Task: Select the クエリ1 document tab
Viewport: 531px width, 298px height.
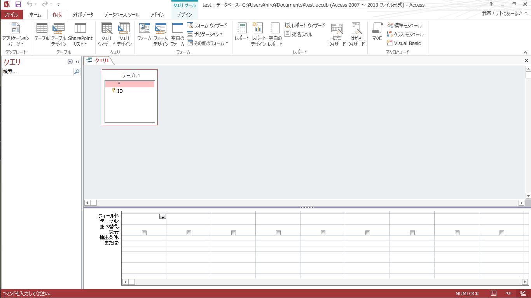Action: 99,61
